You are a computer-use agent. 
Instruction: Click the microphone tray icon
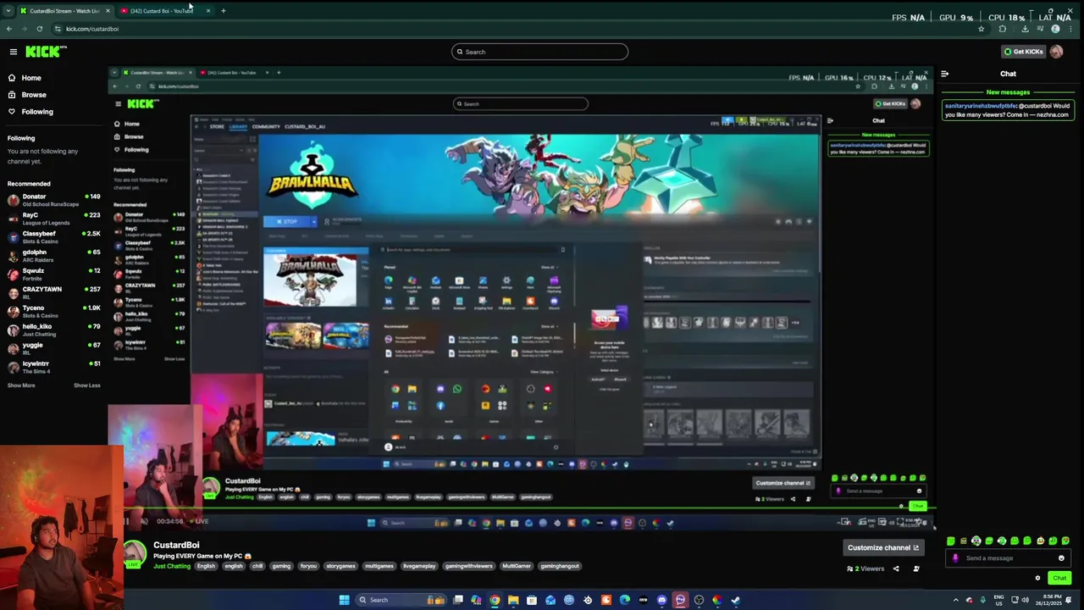tap(983, 601)
